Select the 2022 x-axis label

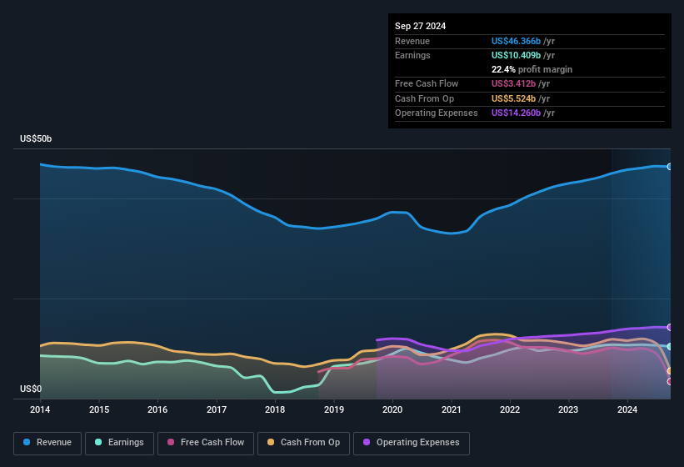[x=510, y=409]
